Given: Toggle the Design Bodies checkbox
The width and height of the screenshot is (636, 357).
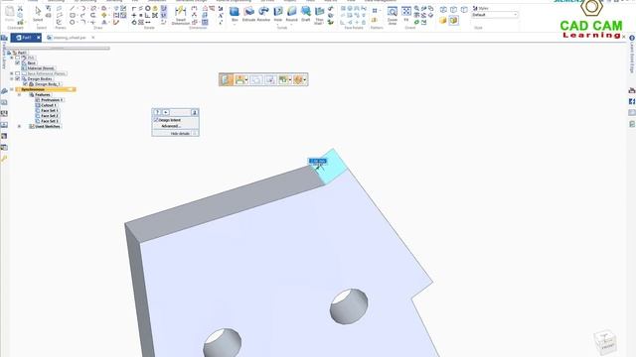Looking at the screenshot, I should click(18, 79).
